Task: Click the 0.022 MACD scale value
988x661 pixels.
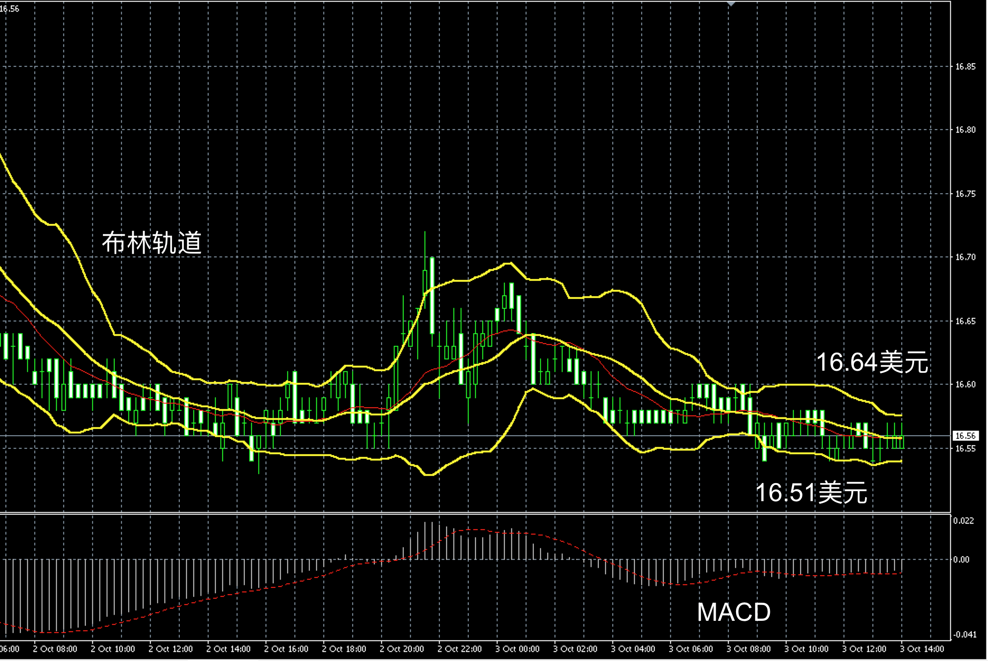Action: pyautogui.click(x=964, y=521)
